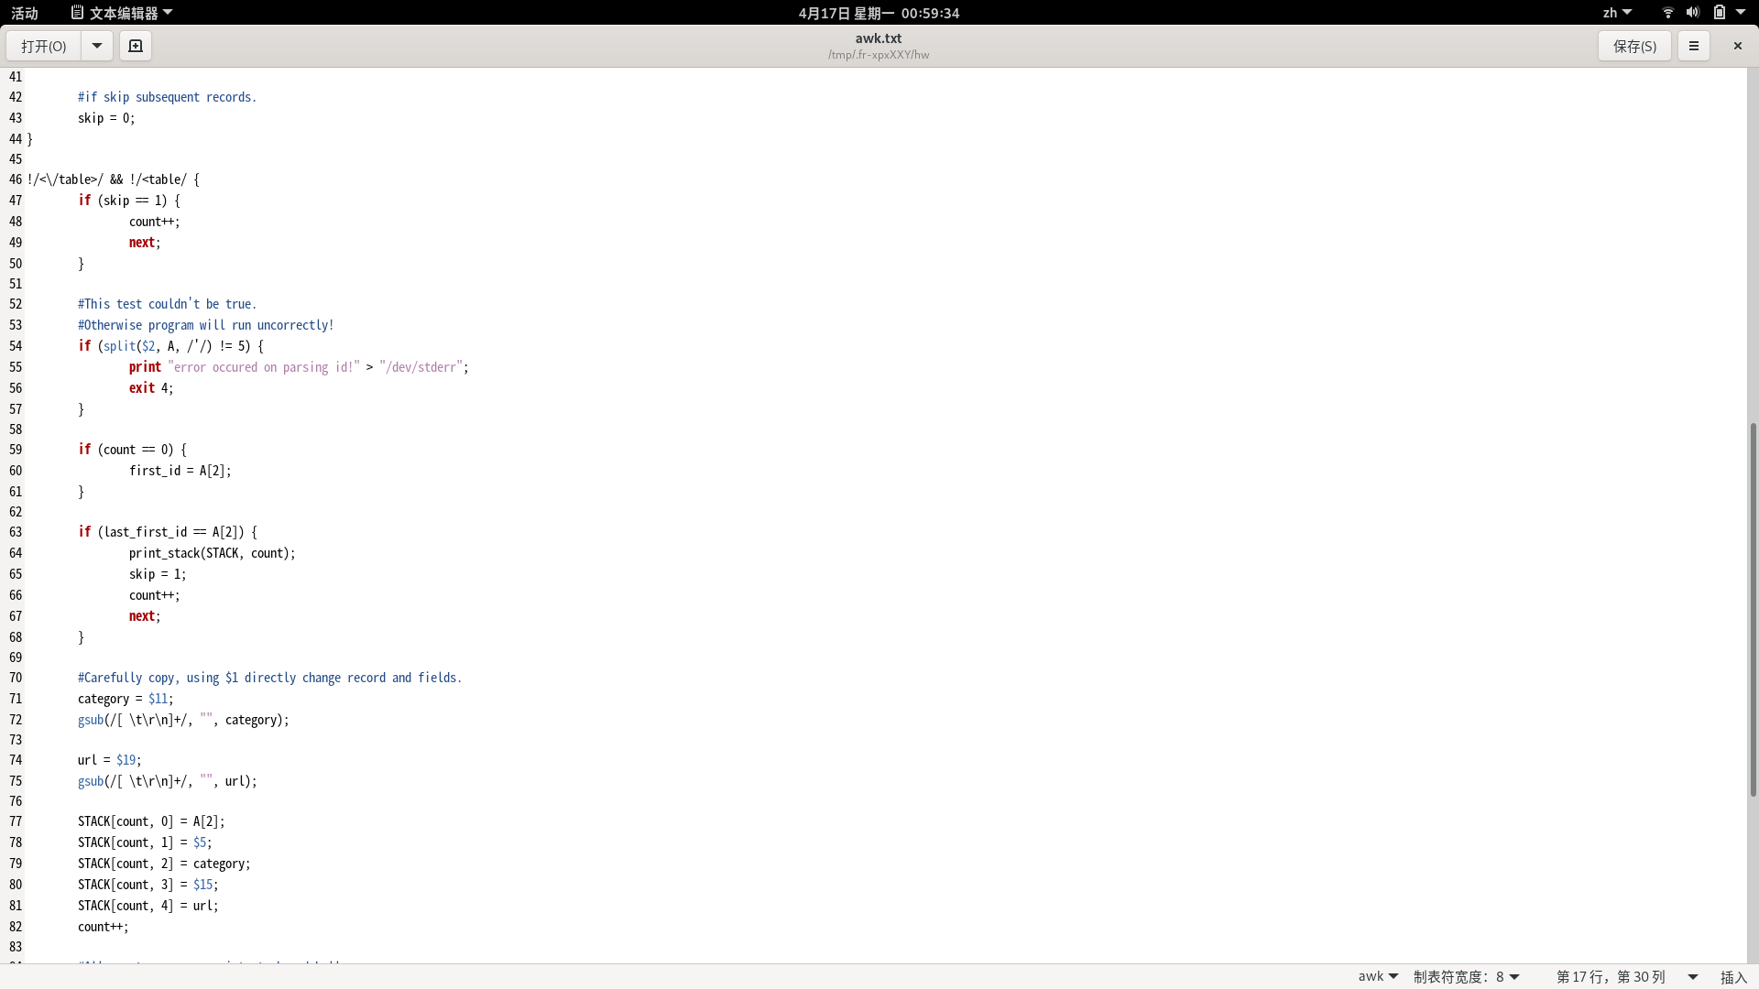Click the 'print' keyword on line 55
The height and width of the screenshot is (989, 1759).
coord(145,367)
